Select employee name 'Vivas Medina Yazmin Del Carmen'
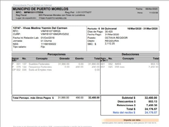 (45, 28)
